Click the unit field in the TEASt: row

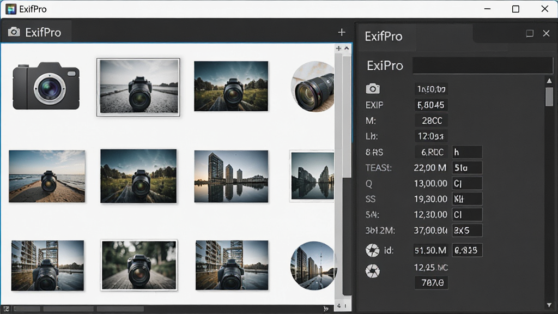[467, 168]
